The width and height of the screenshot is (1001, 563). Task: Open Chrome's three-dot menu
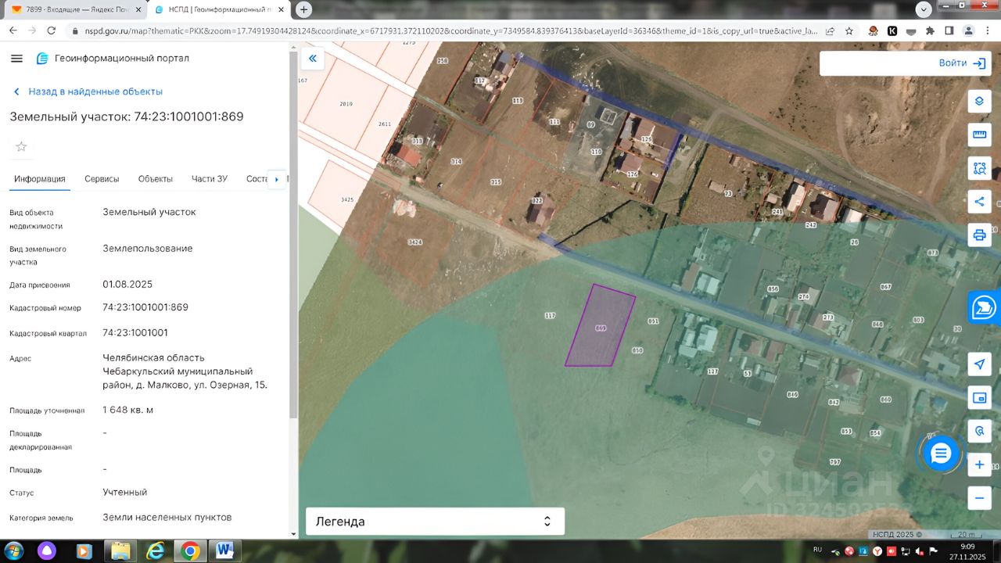[987, 30]
